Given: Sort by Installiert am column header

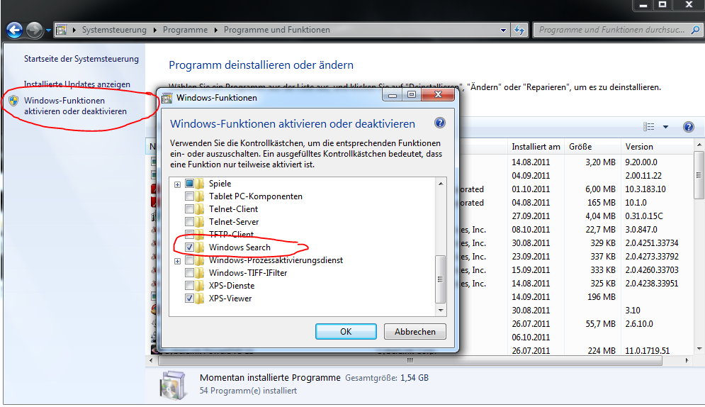Looking at the screenshot, I should click(536, 147).
